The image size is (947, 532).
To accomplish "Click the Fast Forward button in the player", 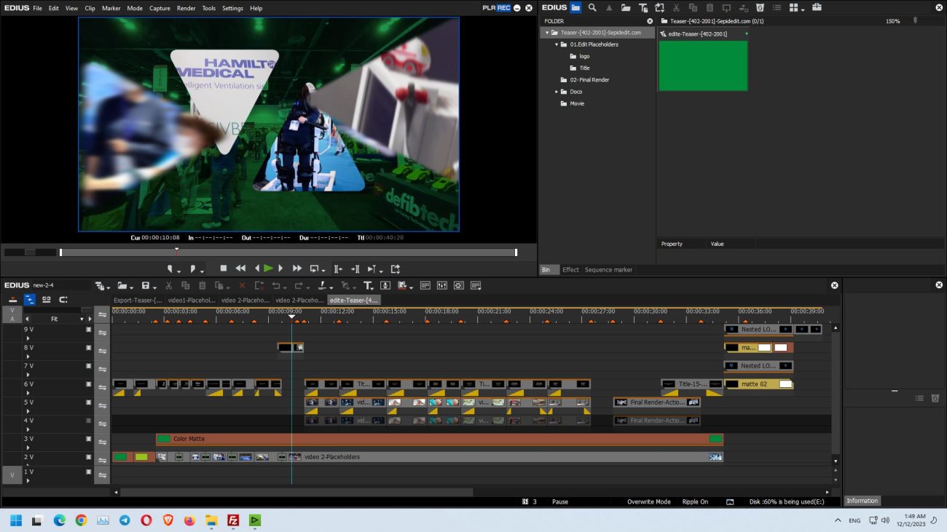I will pos(297,269).
